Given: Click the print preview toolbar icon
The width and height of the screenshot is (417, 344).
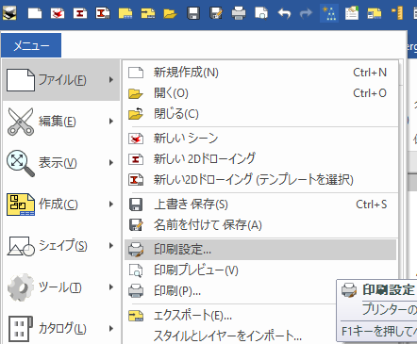Looking at the screenshot, I should (x=261, y=13).
